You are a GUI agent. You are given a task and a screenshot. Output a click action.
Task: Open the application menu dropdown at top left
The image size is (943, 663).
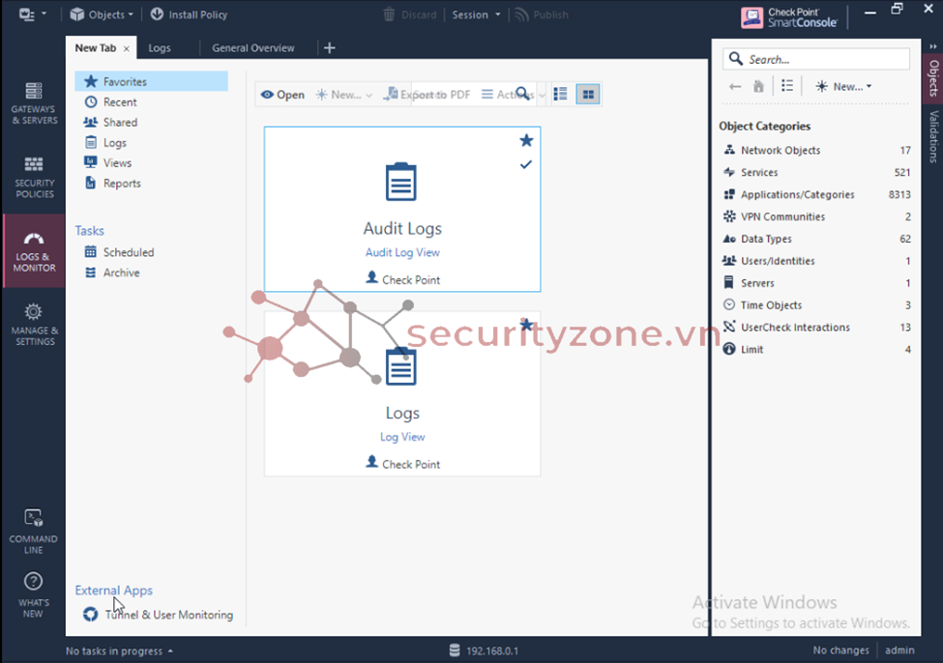pyautogui.click(x=33, y=14)
